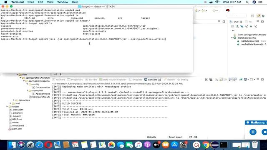This screenshot has height=150, width=267.
Task: Collapse the DatabaseConfig class in Outline
Action: [x=232, y=38]
